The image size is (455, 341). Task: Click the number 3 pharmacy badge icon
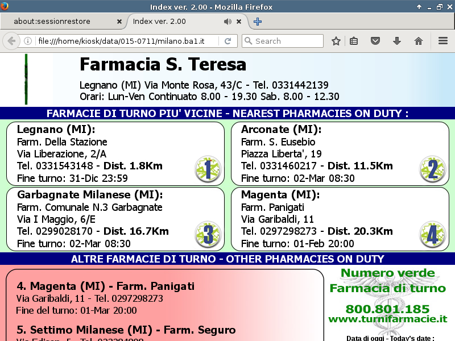click(x=208, y=235)
